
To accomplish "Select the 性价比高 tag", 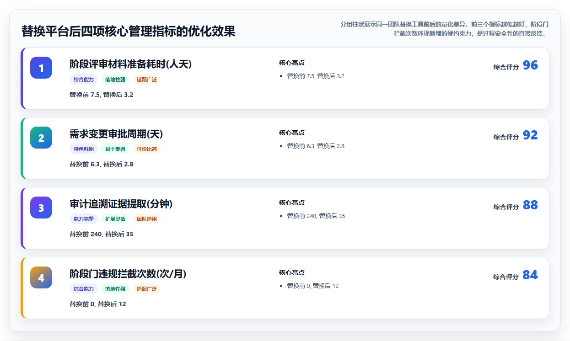I will coord(147,149).
